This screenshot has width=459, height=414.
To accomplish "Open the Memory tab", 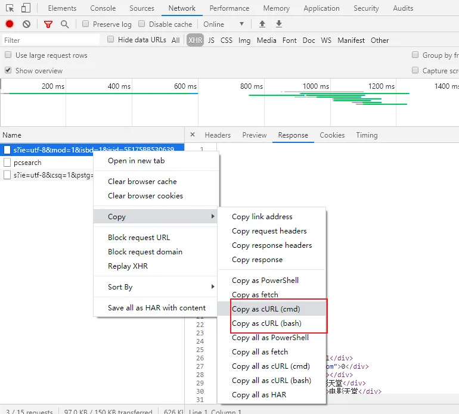I will 277,8.
